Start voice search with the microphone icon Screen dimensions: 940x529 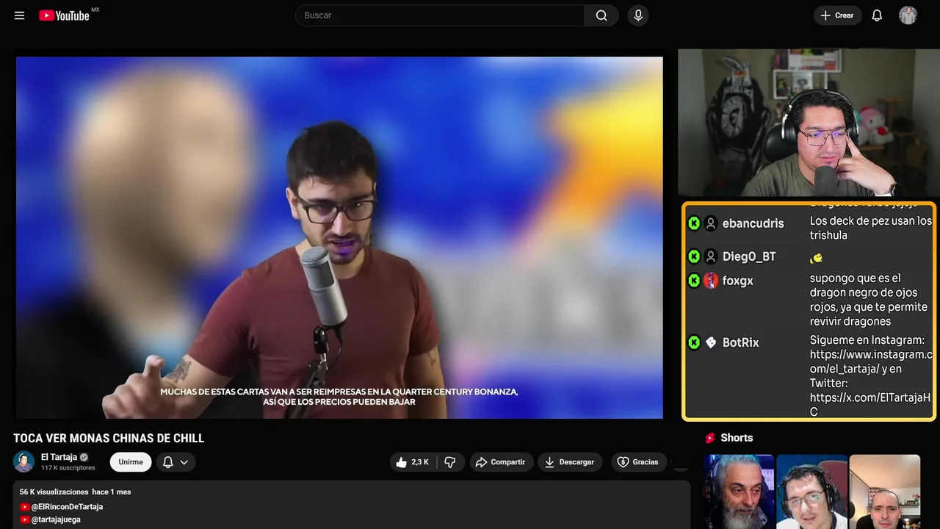coord(638,15)
